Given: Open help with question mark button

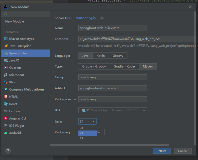Looking at the screenshot, I should pos(8,151).
